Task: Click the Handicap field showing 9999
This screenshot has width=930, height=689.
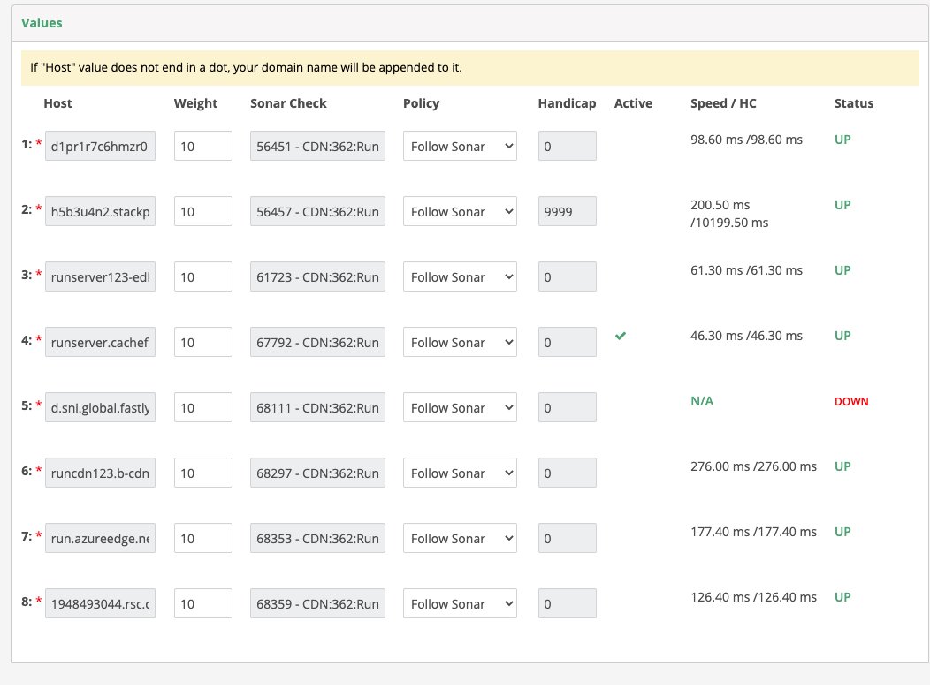Action: tap(566, 211)
